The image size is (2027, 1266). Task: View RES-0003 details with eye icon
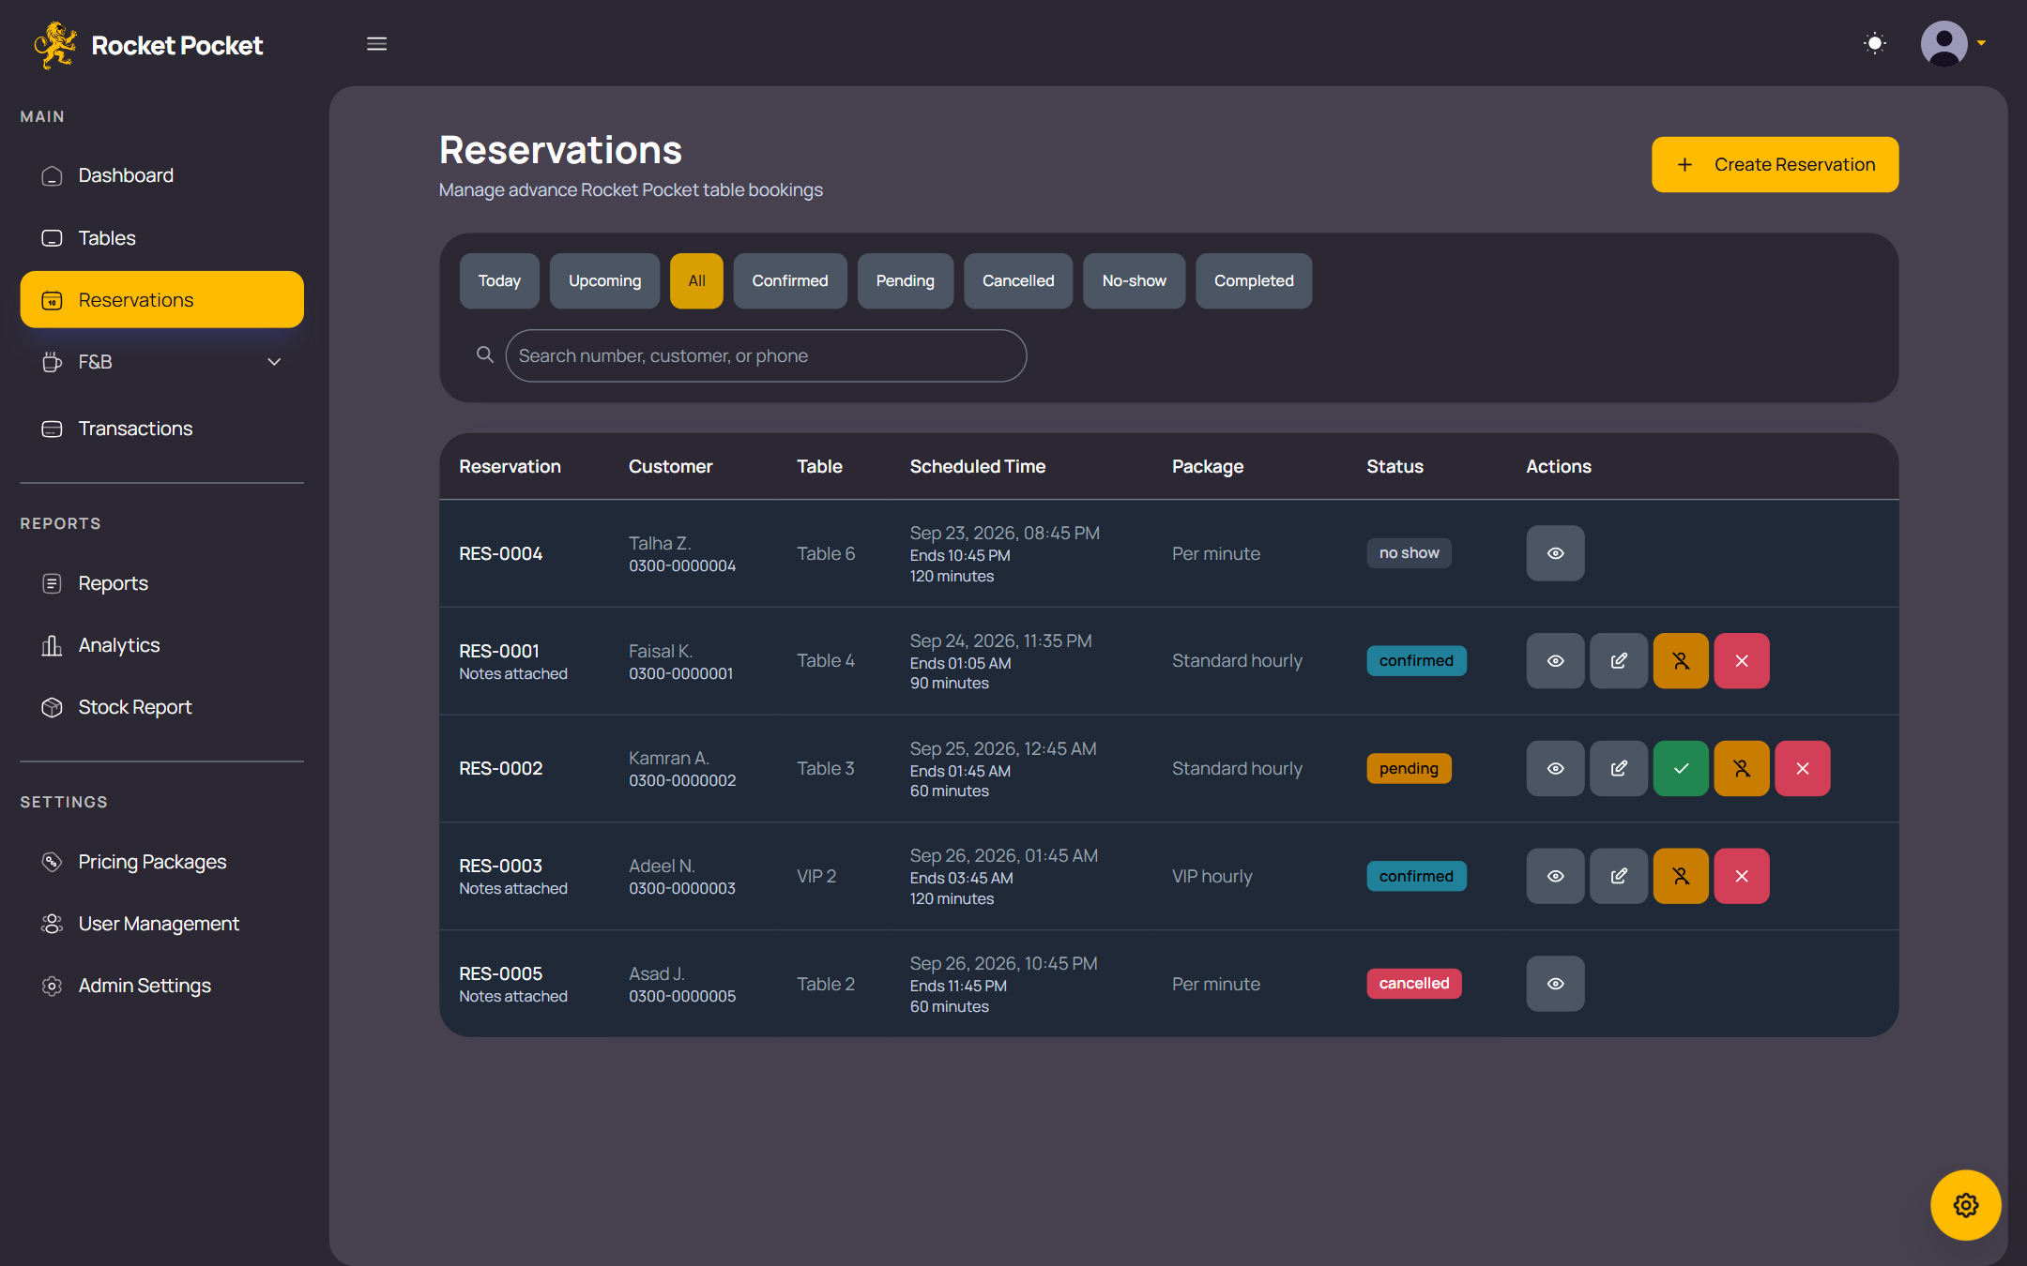(x=1555, y=876)
